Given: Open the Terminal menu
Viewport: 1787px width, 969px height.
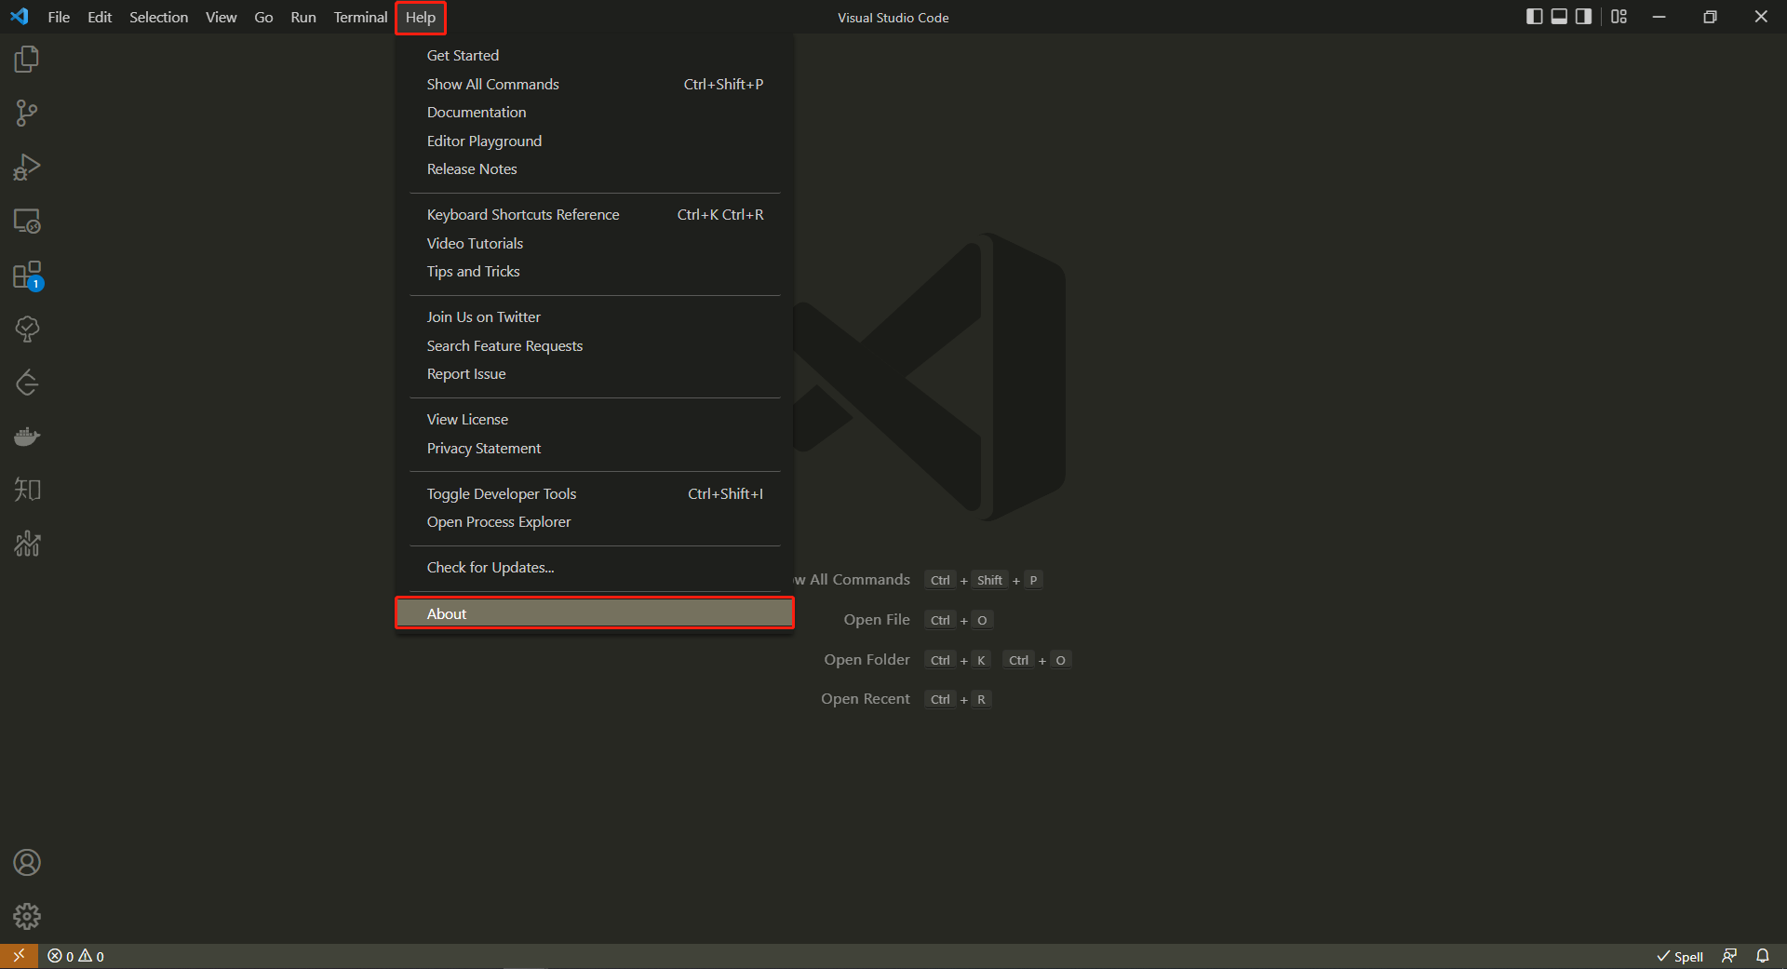Looking at the screenshot, I should (359, 17).
